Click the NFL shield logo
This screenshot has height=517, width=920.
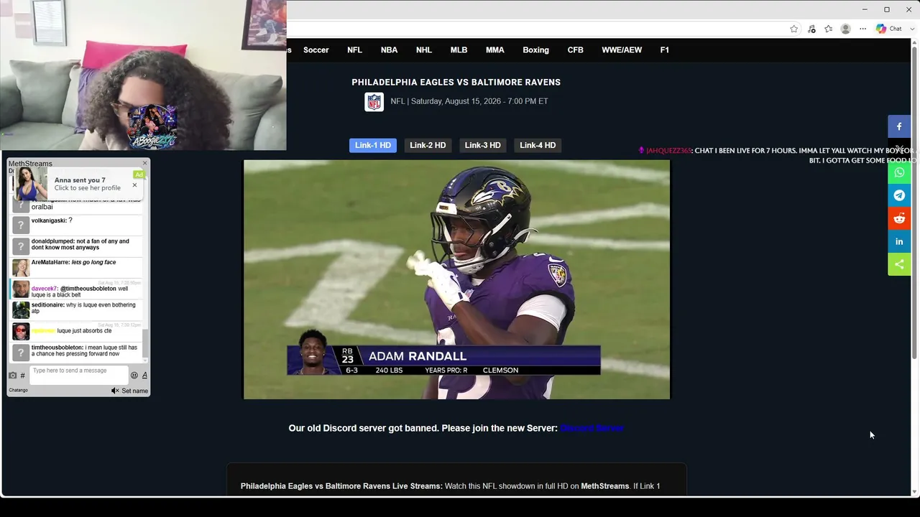tap(374, 102)
